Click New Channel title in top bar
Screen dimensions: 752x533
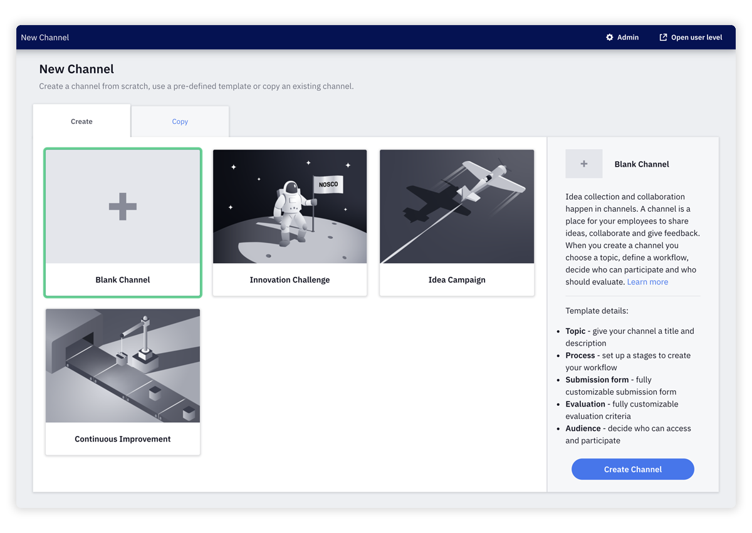[x=45, y=38]
